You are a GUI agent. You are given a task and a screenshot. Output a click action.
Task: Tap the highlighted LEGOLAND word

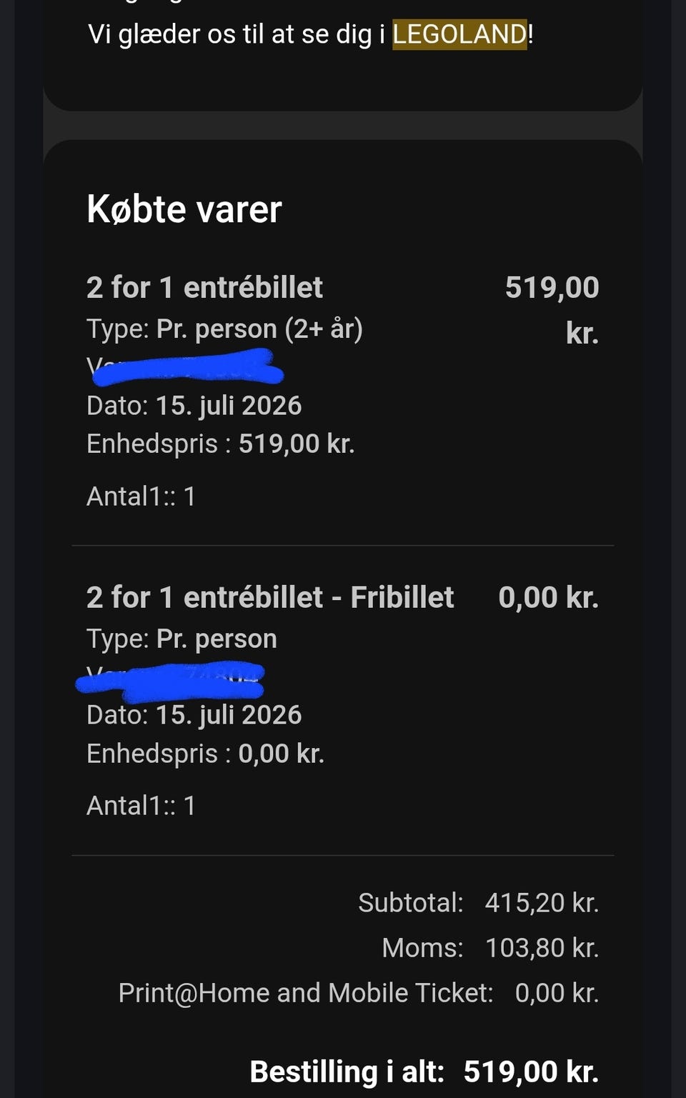(459, 34)
